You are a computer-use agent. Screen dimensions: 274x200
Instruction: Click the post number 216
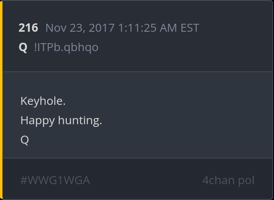tap(28, 28)
